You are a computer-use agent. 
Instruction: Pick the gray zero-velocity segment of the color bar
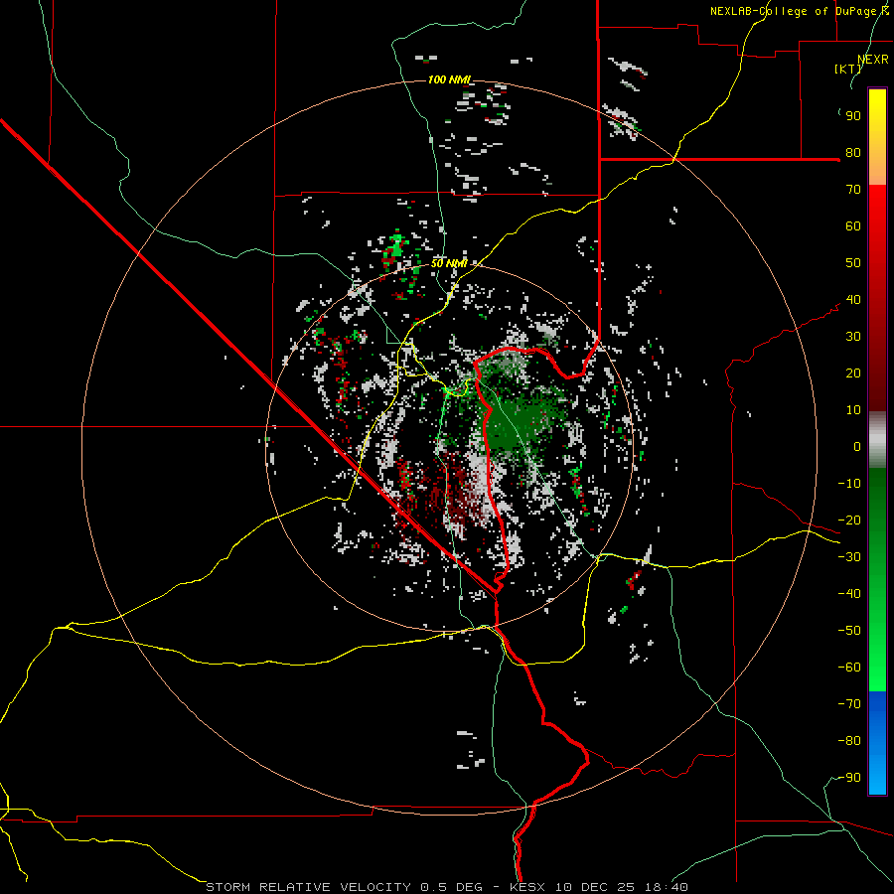877,440
